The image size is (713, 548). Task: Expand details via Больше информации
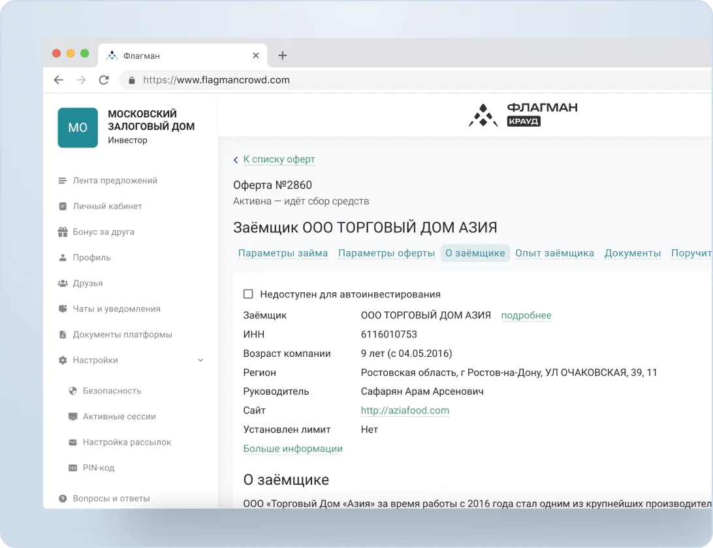pyautogui.click(x=293, y=449)
